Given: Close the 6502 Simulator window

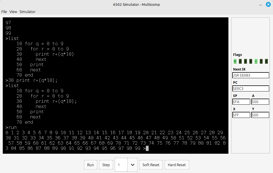Looking at the screenshot, I should point(268,4).
